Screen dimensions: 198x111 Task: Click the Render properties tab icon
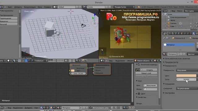click(x=170, y=33)
